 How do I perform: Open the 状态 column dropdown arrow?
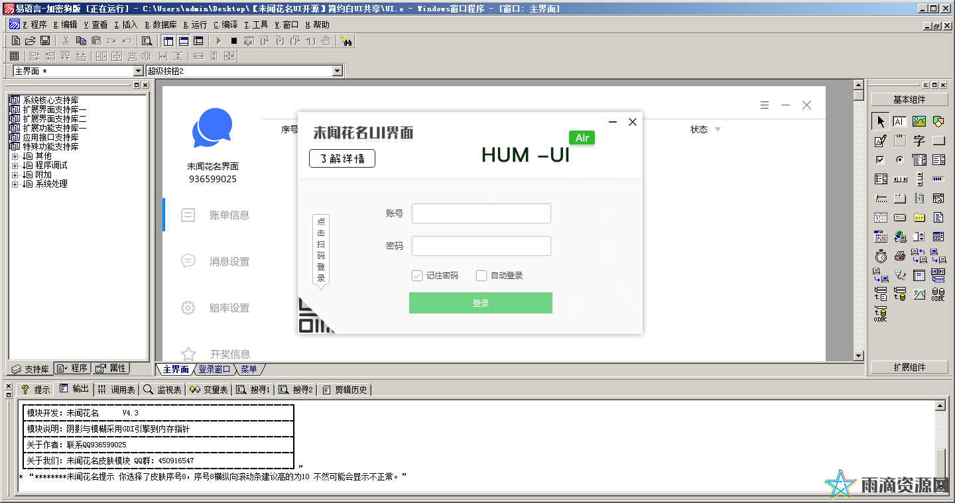click(x=718, y=129)
